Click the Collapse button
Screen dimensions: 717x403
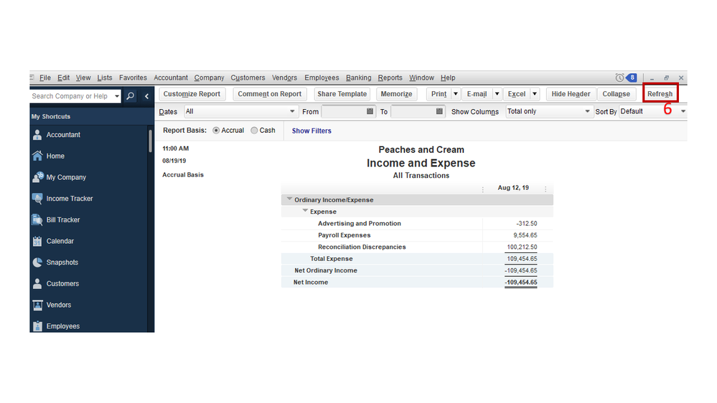click(x=616, y=94)
